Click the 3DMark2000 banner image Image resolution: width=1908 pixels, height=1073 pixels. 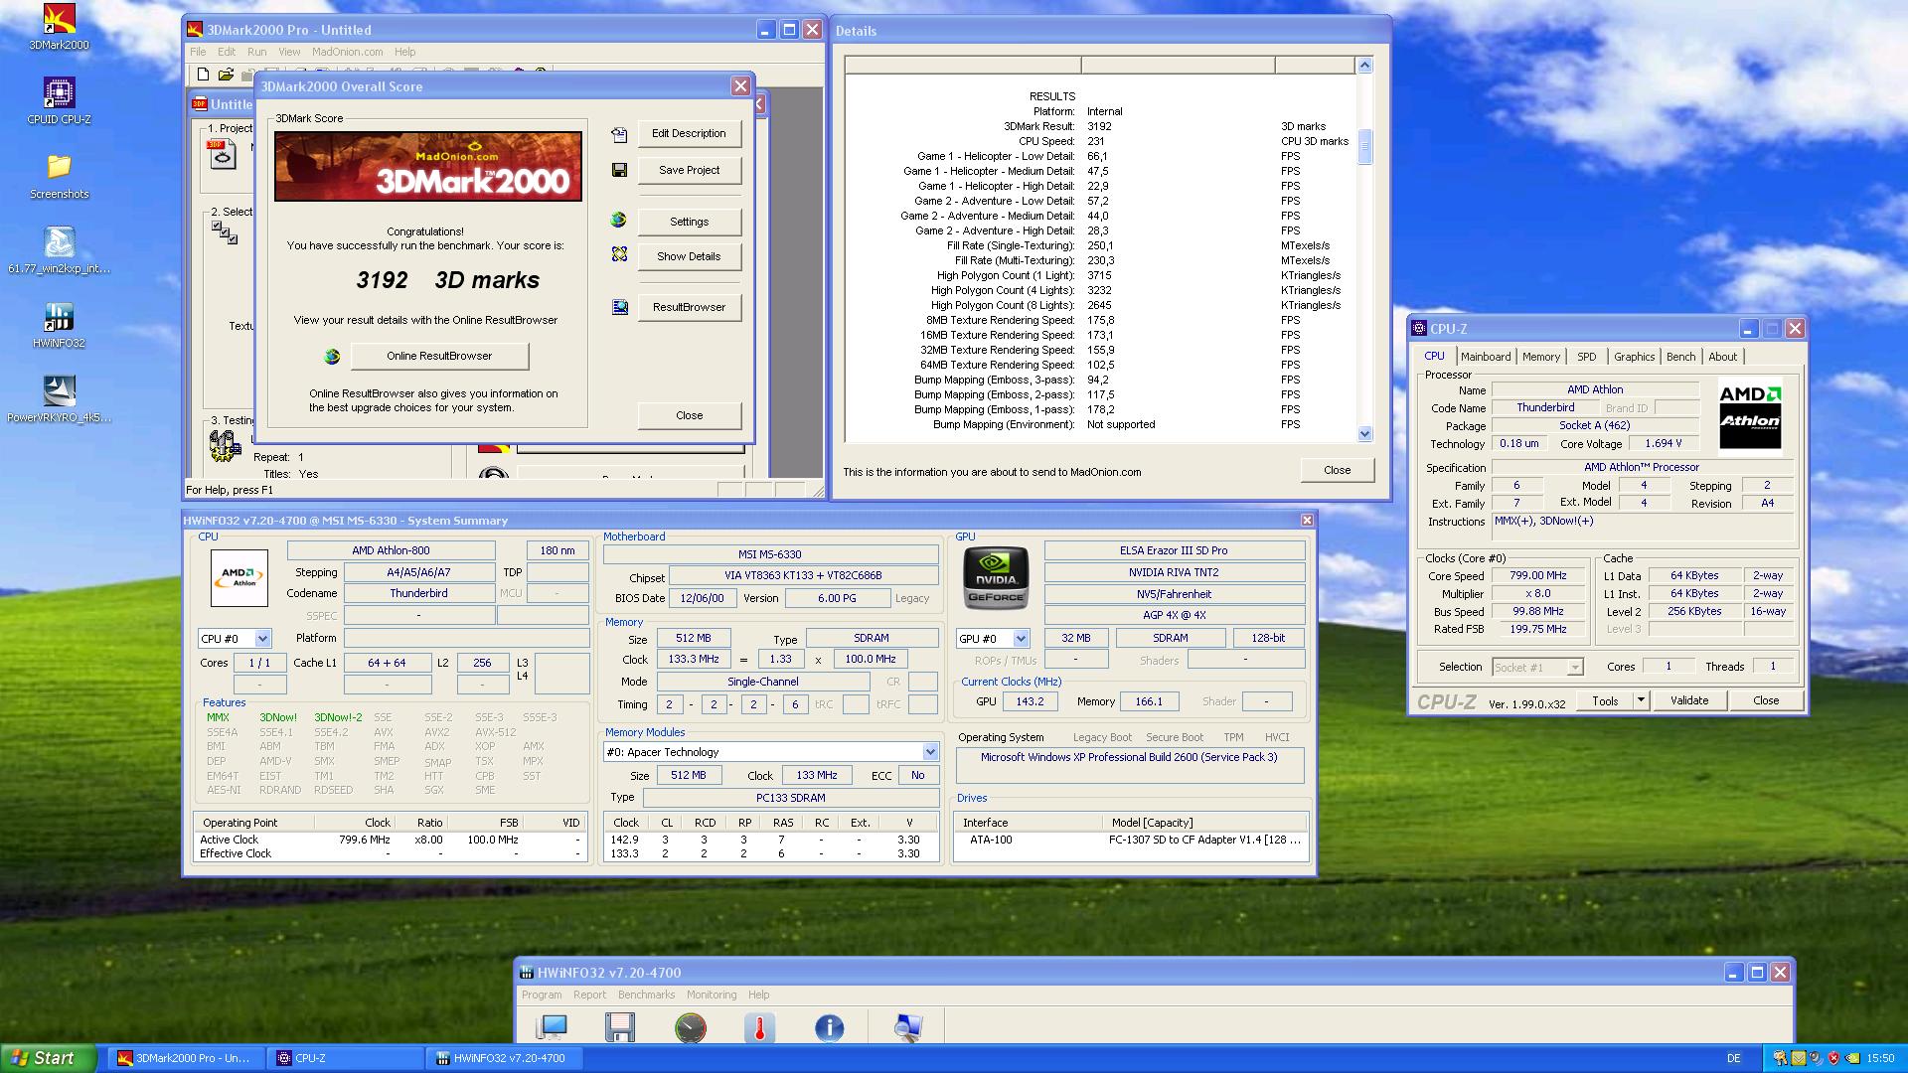click(x=428, y=166)
